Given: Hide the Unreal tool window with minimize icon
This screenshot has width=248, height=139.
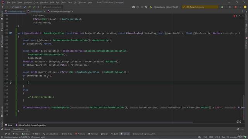Looking at the screenshot, I should click(243, 129).
